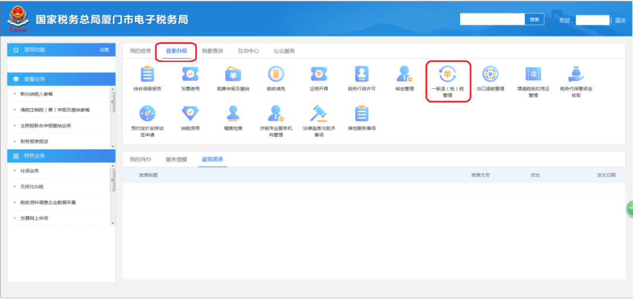Open 核定管理 icon

coord(404,74)
